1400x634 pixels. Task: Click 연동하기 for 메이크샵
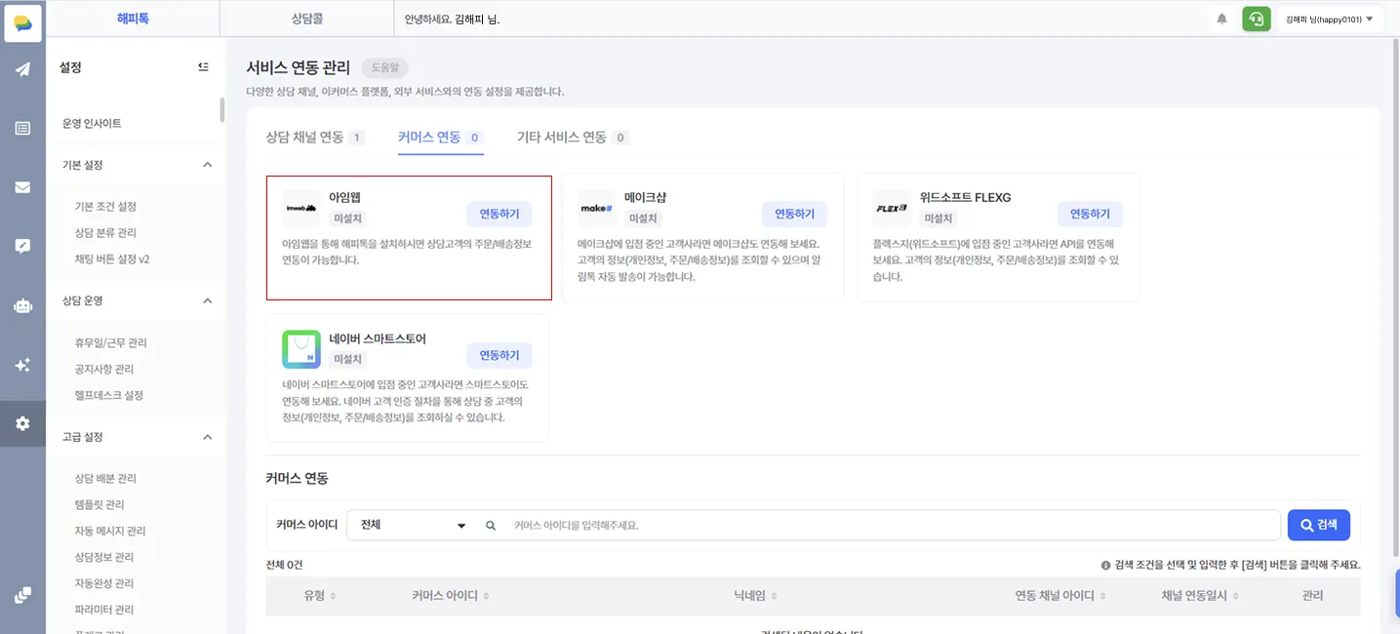(794, 215)
